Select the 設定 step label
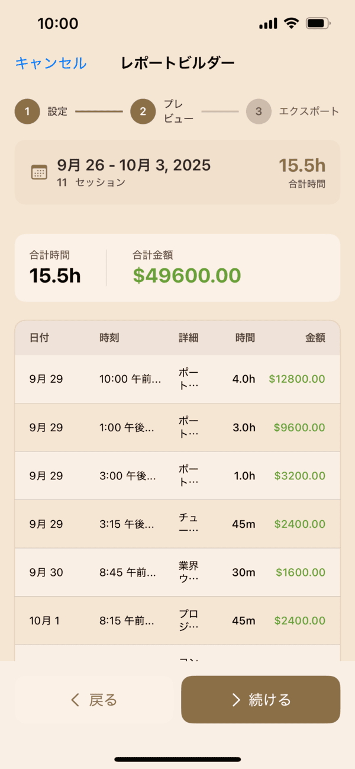Viewport: 355px width, 769px height. coord(58,111)
